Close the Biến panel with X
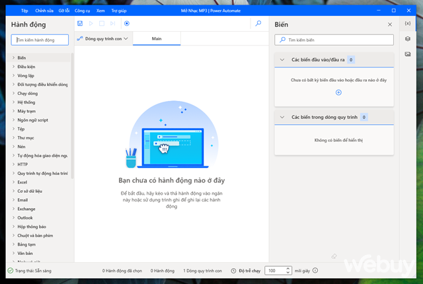Viewport: 423px width, 284px height. (389, 24)
